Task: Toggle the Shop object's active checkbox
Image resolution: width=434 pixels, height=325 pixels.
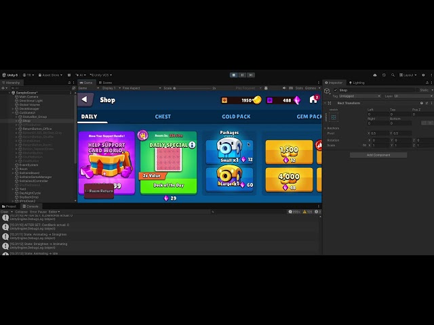Action: click(336, 90)
